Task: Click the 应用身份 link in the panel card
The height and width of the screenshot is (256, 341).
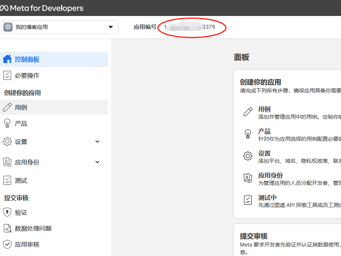Action: [x=270, y=175]
